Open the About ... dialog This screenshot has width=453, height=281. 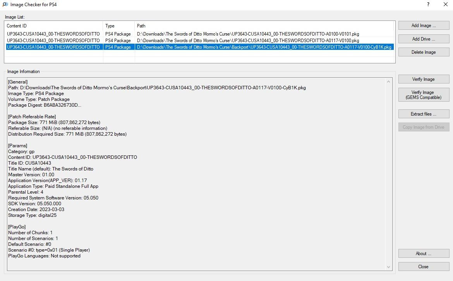(424, 254)
